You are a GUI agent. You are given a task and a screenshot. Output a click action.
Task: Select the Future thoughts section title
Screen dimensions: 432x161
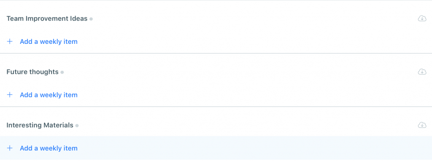(x=32, y=72)
